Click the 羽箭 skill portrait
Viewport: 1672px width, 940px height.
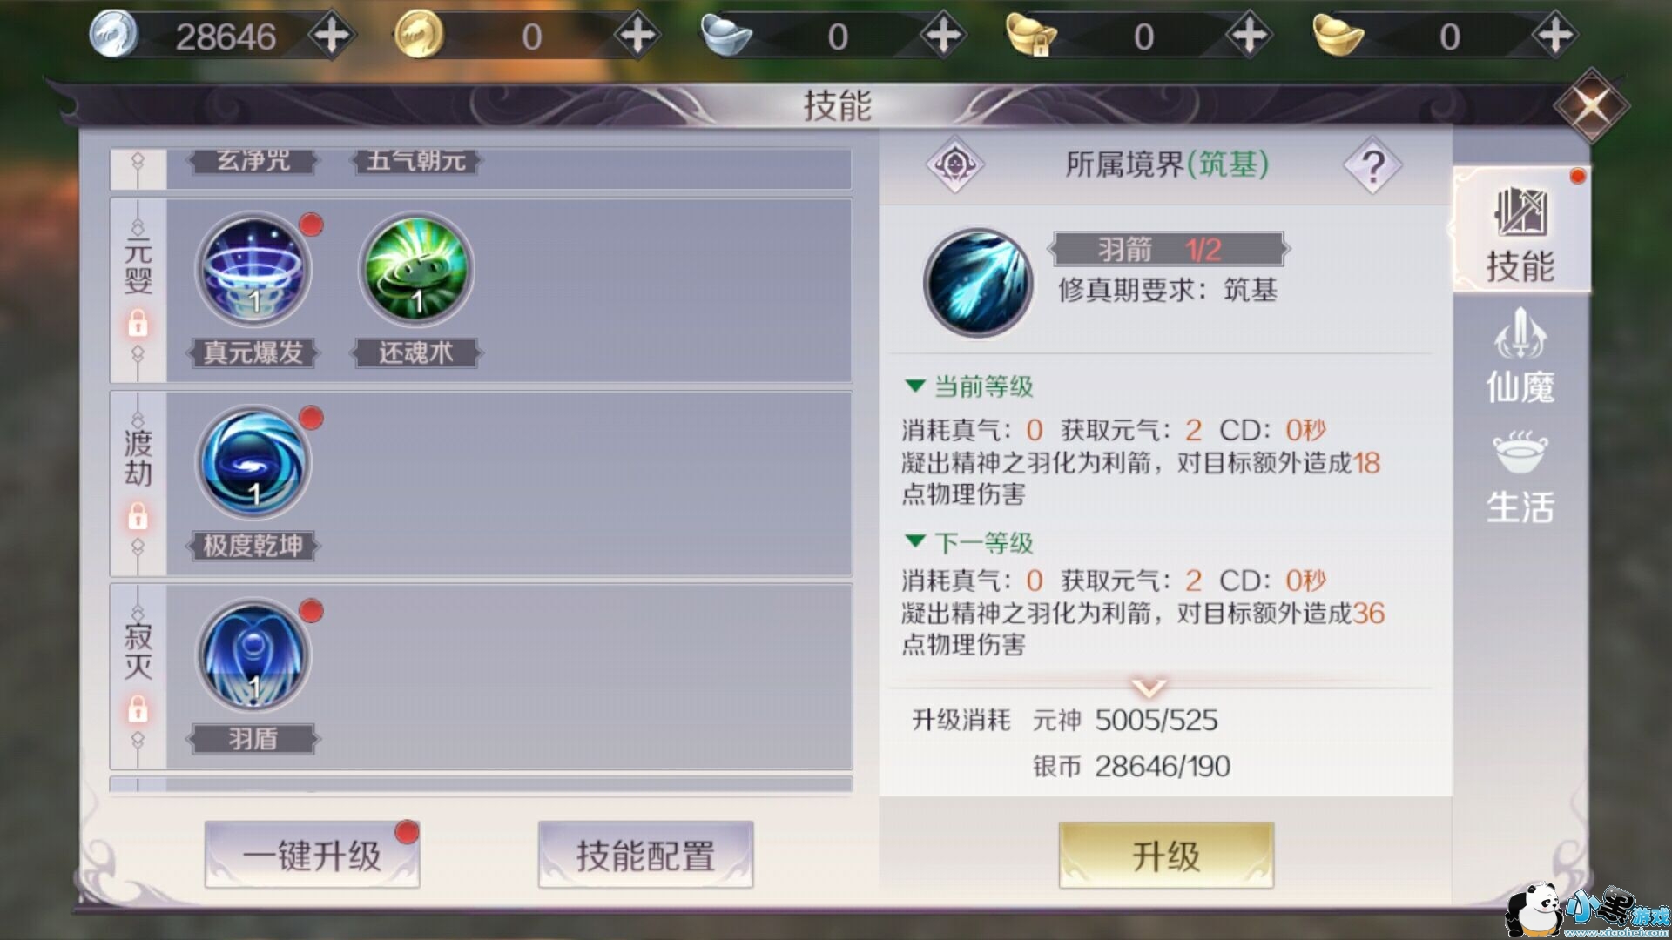978,284
